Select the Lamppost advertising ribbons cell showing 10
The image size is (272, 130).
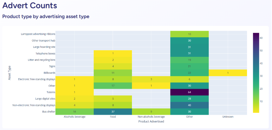(x=189, y=34)
